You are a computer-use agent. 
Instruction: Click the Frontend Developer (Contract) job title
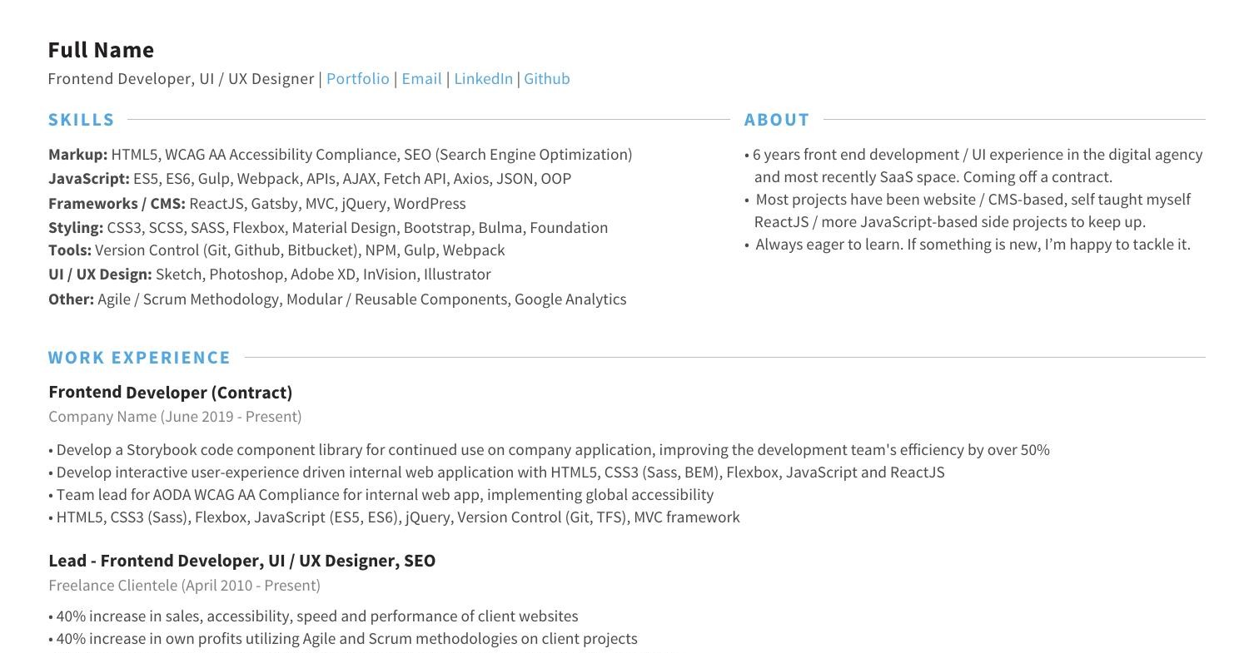[171, 393]
